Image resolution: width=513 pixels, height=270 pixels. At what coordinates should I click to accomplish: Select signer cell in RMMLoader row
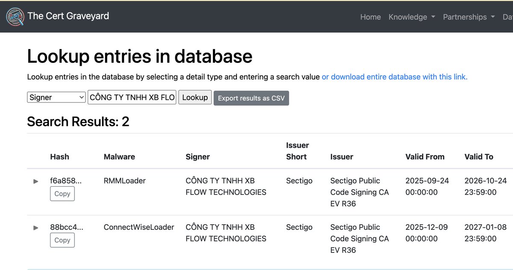(226, 187)
